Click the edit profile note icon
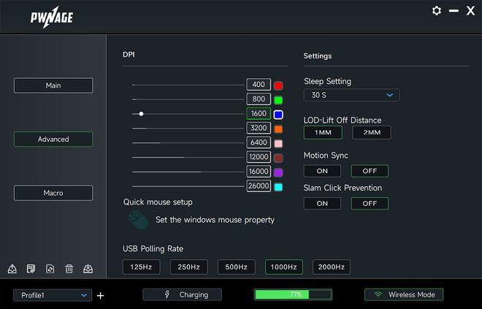482x309 pixels. coord(31,269)
